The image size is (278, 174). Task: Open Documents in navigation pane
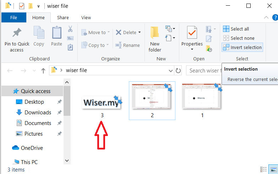(38, 123)
